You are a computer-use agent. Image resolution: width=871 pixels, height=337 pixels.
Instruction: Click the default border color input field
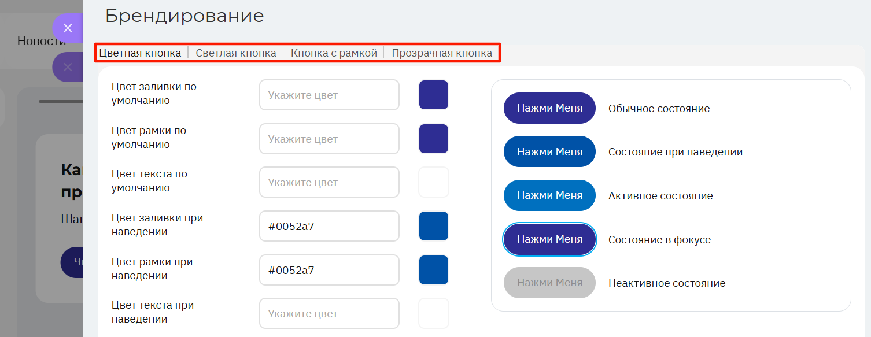[x=329, y=139]
